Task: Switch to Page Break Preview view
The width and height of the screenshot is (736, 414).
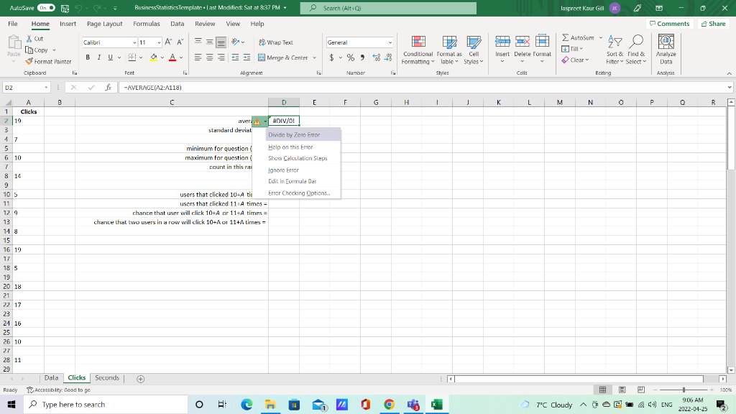Action: (x=641, y=390)
